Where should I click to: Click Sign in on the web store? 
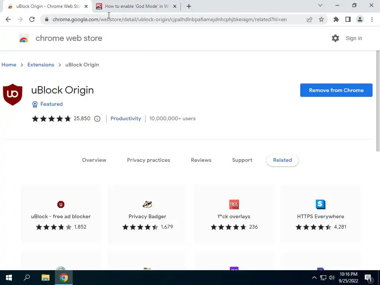(354, 38)
